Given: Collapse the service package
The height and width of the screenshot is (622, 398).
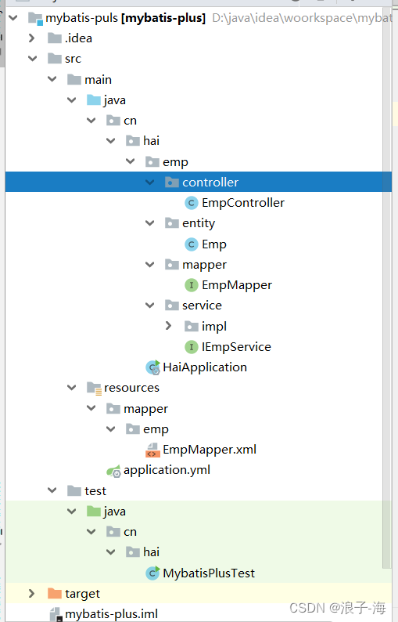Looking at the screenshot, I should (149, 305).
